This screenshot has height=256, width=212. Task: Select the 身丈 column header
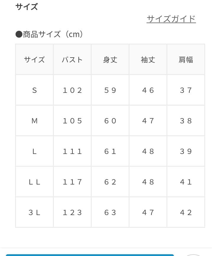click(110, 60)
